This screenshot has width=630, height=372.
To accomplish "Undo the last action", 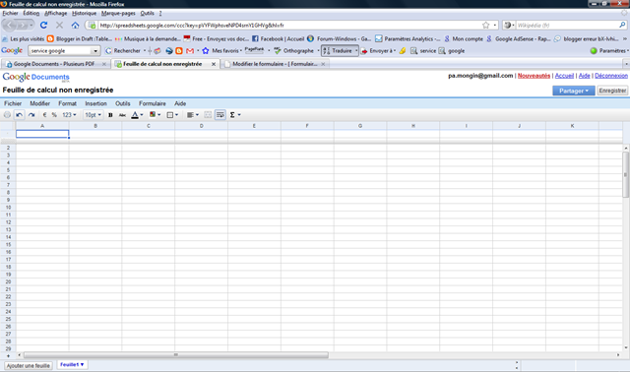I will tap(19, 115).
